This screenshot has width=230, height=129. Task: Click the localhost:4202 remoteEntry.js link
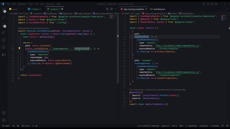(177, 72)
